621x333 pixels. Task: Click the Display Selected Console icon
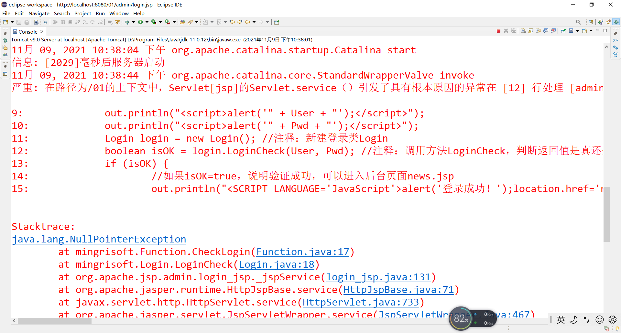pyautogui.click(x=571, y=31)
